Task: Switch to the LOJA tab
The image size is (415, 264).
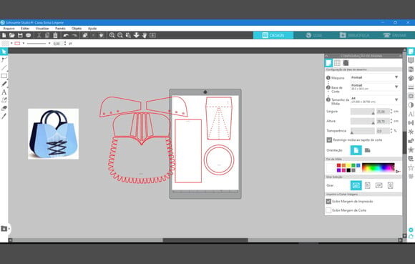Action: (314, 35)
